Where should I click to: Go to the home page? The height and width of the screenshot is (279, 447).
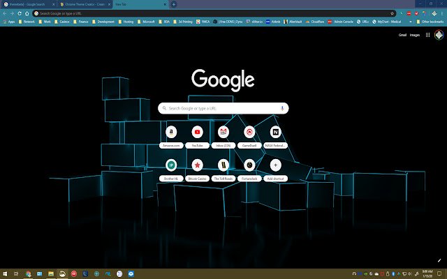tap(27, 13)
